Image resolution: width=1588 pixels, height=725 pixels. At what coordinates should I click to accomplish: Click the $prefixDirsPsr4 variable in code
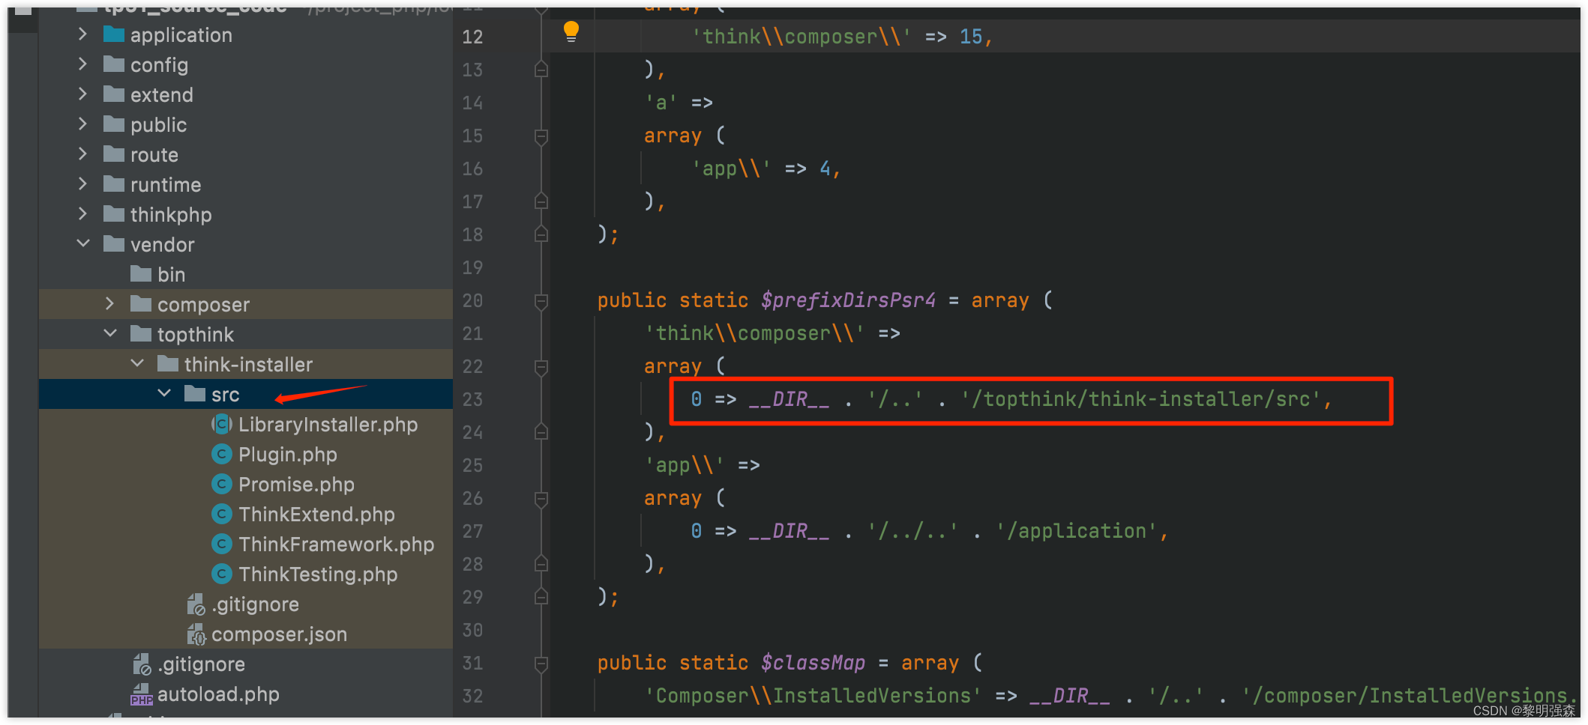pyautogui.click(x=848, y=300)
